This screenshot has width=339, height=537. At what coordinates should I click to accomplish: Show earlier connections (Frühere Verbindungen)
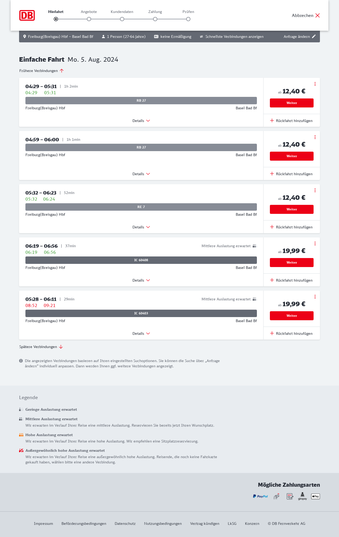42,71
